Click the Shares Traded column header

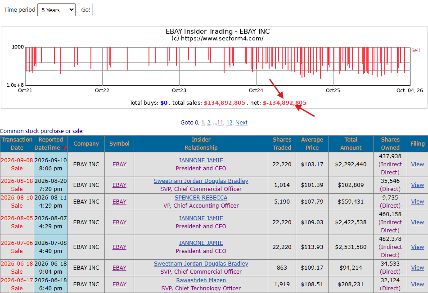pyautogui.click(x=282, y=144)
